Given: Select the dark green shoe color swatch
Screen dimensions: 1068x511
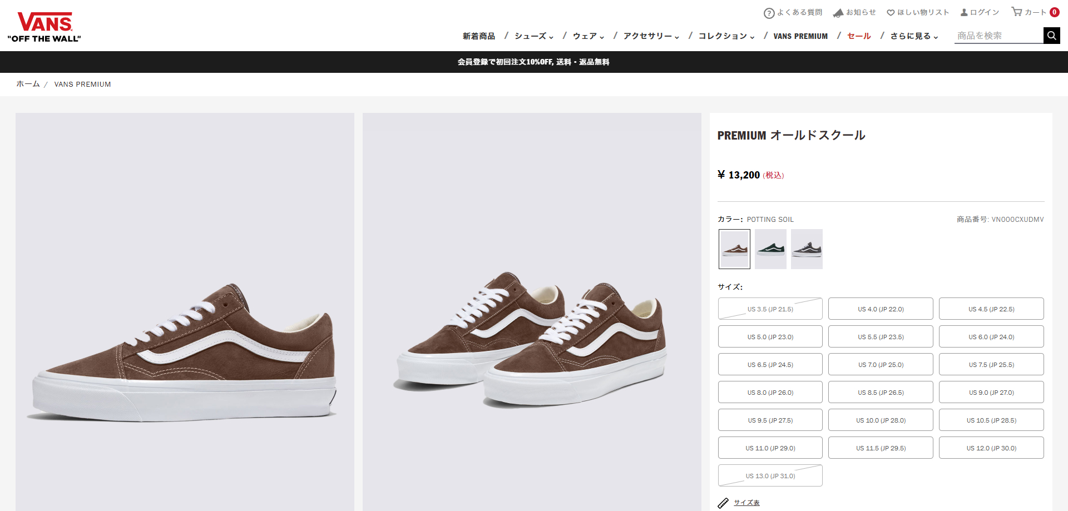Looking at the screenshot, I should tap(770, 249).
